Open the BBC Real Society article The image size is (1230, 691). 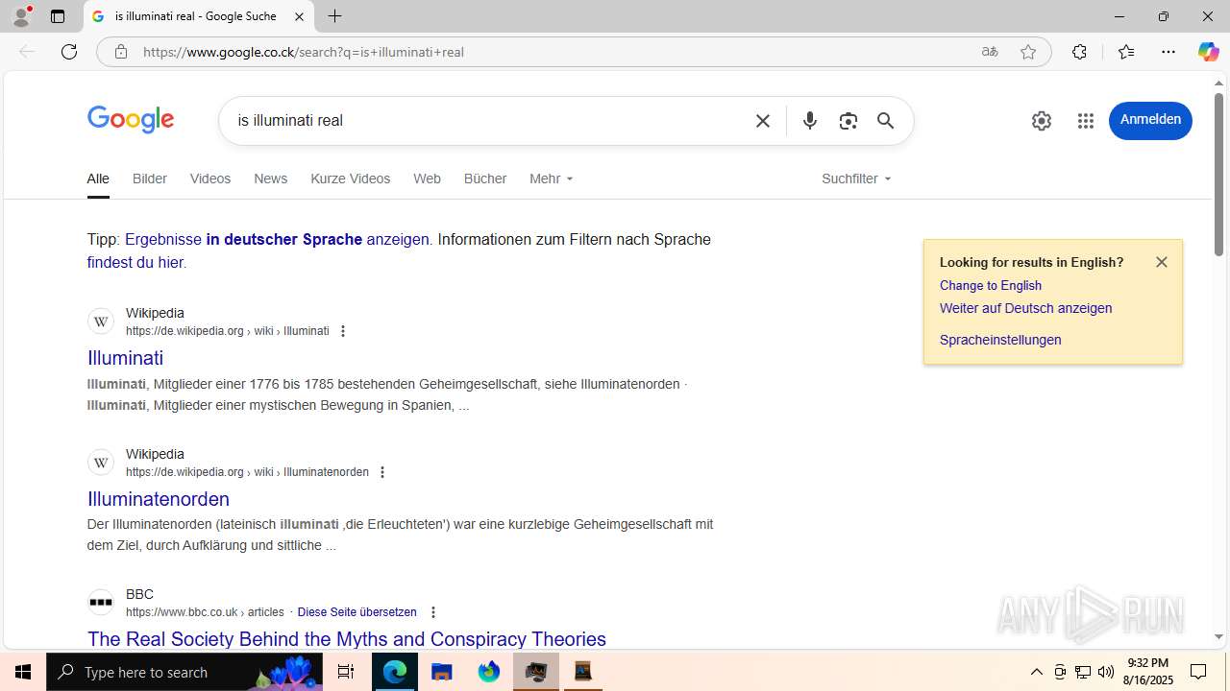click(x=347, y=639)
